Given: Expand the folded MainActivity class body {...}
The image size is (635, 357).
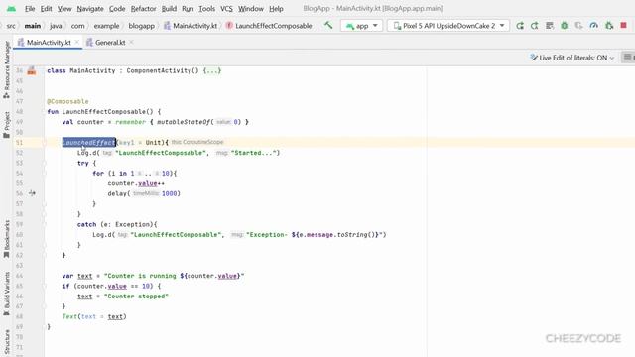Looking at the screenshot, I should pos(212,70).
